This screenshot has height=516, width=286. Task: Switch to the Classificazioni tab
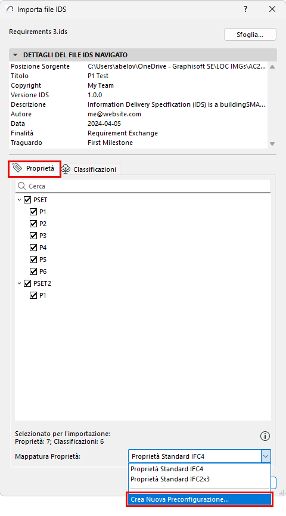click(x=90, y=169)
